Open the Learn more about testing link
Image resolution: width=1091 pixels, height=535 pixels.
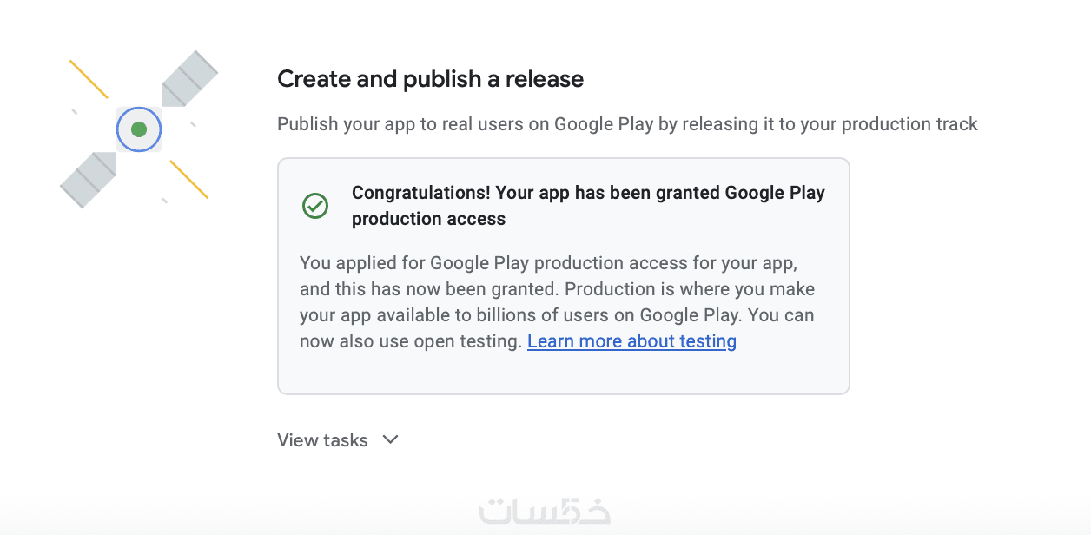631,341
